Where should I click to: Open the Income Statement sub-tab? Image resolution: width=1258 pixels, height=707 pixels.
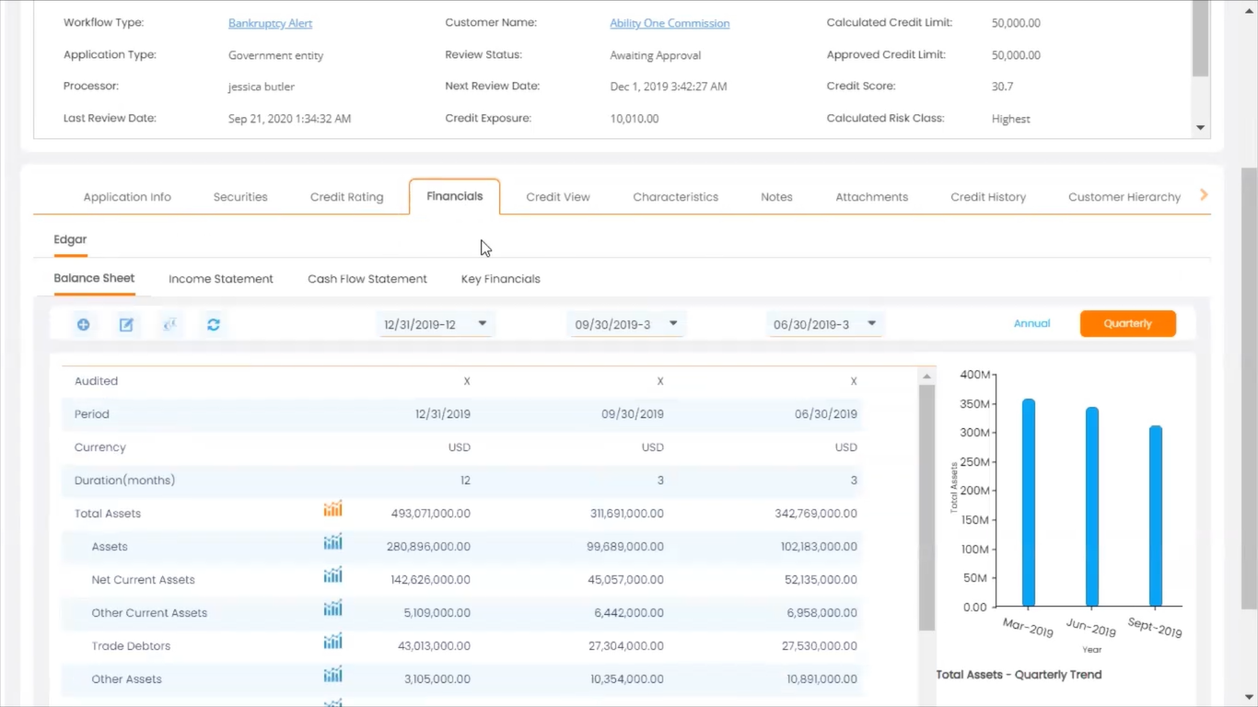coord(221,279)
